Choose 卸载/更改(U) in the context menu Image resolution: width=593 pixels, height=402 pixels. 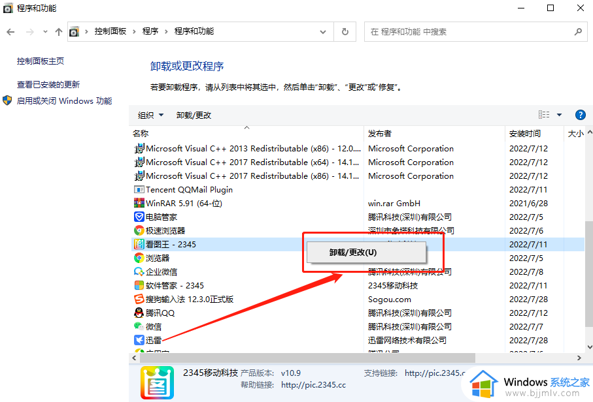[366, 252]
